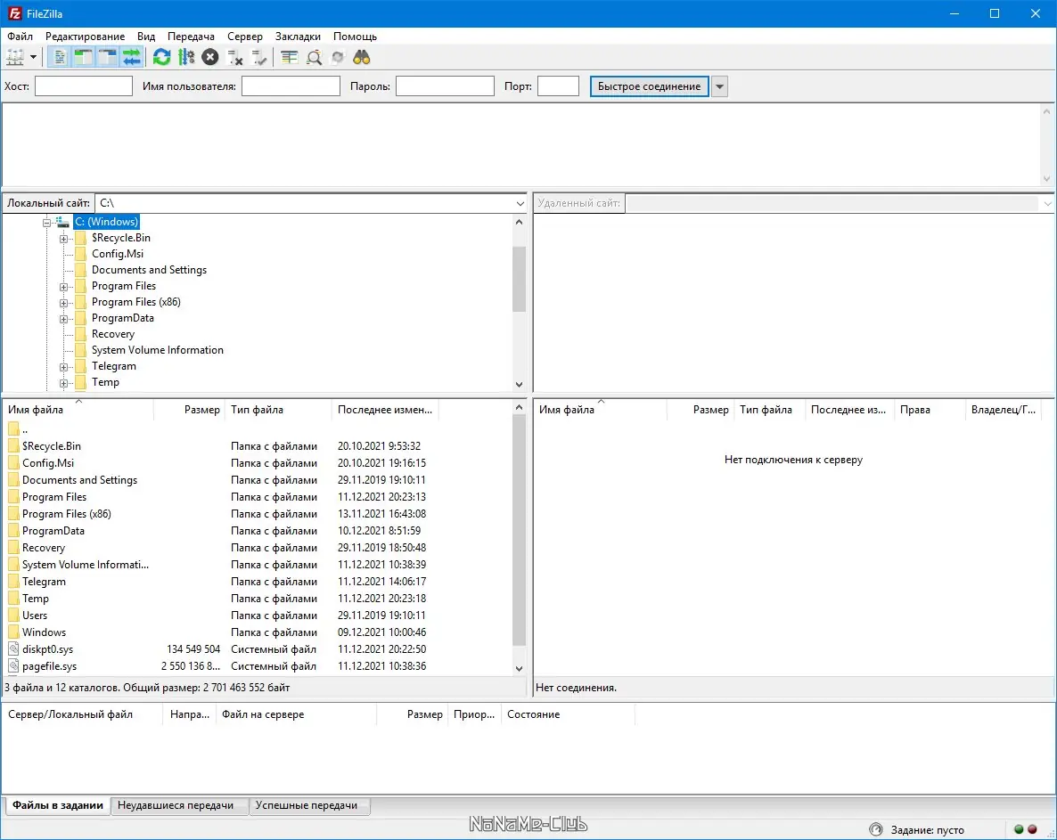1057x840 pixels.
Task: Sort remote files by Права column
Action: click(x=929, y=410)
